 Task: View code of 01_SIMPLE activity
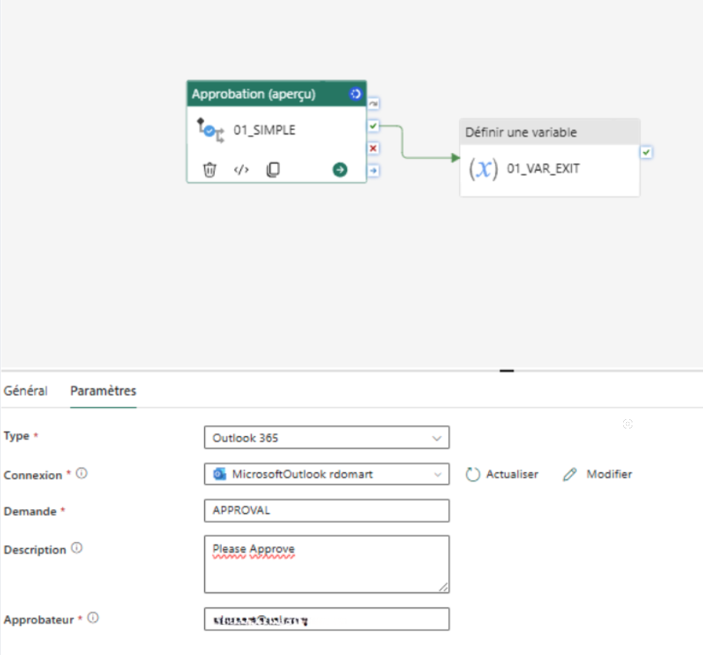click(x=241, y=170)
